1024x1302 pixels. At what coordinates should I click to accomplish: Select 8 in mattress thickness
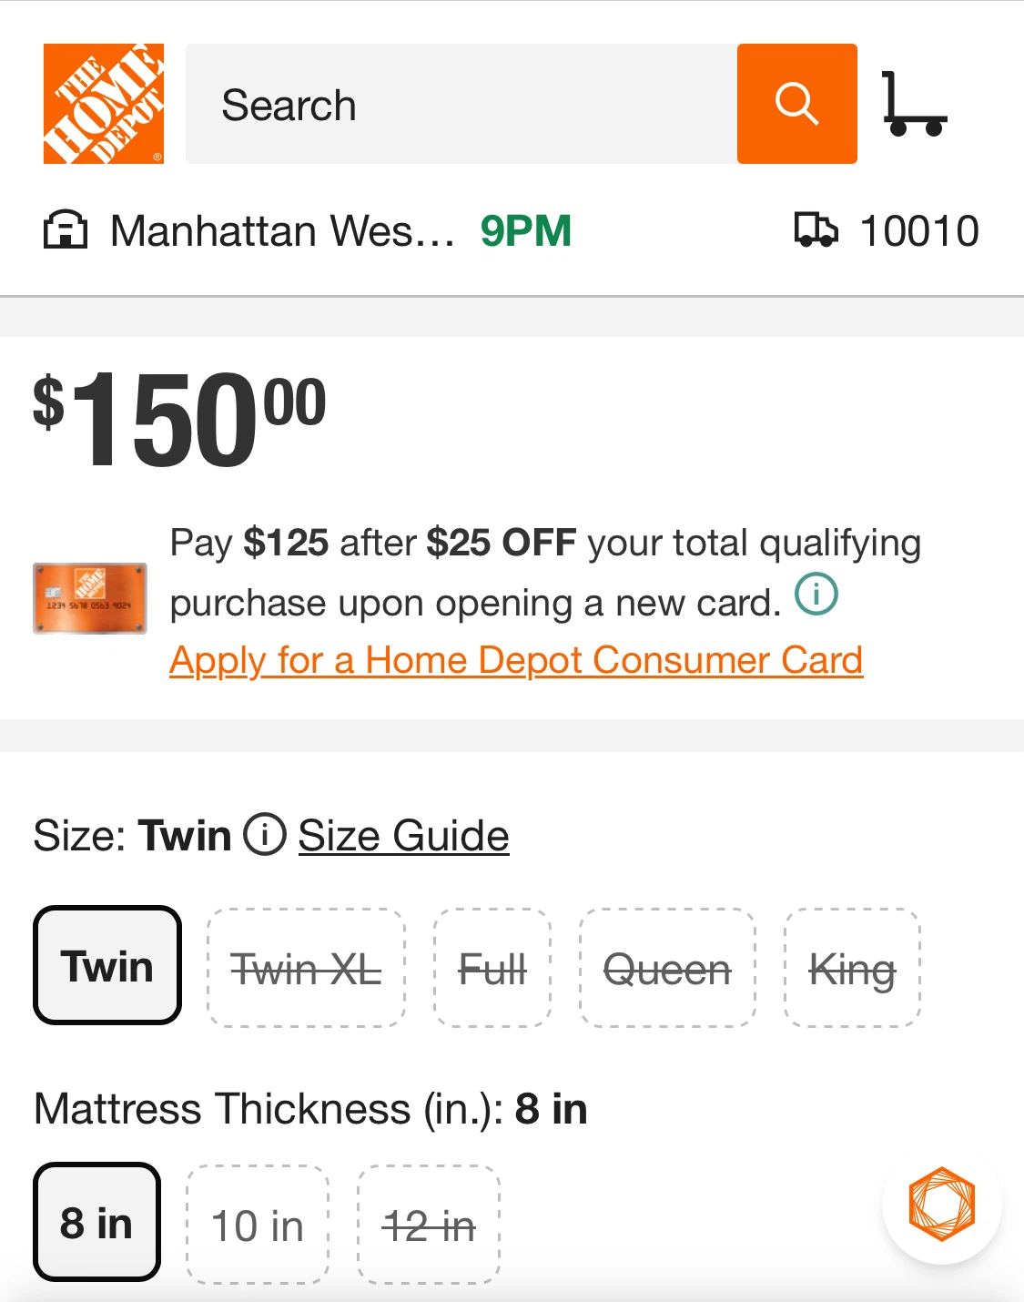96,1222
